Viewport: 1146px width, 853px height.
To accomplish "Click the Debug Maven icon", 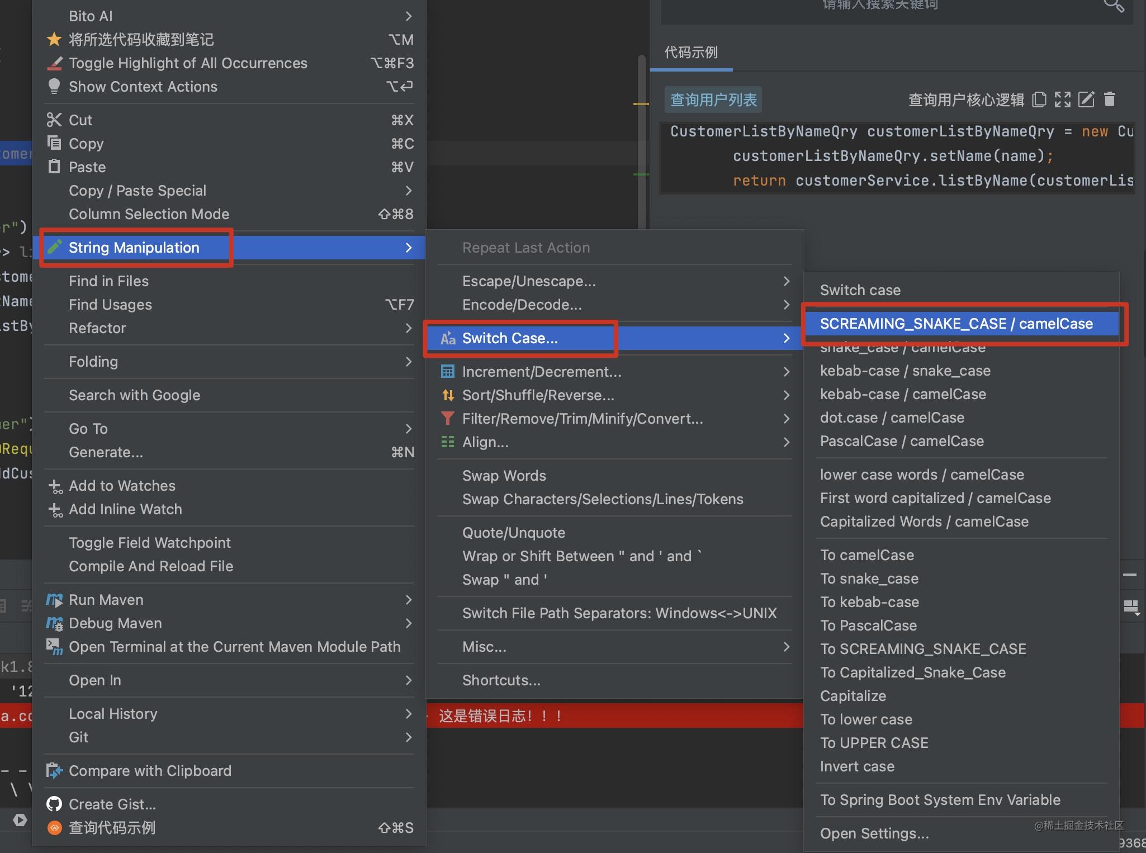I will 54,624.
